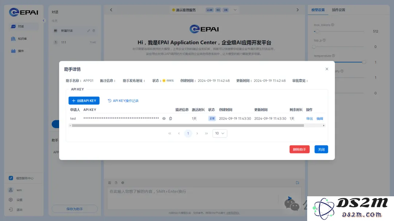This screenshot has width=394, height=221.
Task: Rename 新建对话 with pencil icon
Action: click(88, 31)
